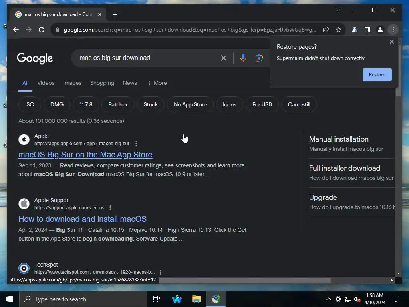
Task: Close the Google search tab
Action: [x=99, y=14]
